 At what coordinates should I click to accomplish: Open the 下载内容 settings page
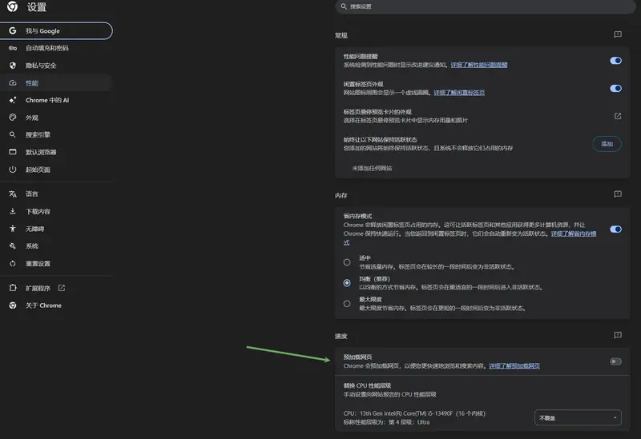[x=56, y=211]
